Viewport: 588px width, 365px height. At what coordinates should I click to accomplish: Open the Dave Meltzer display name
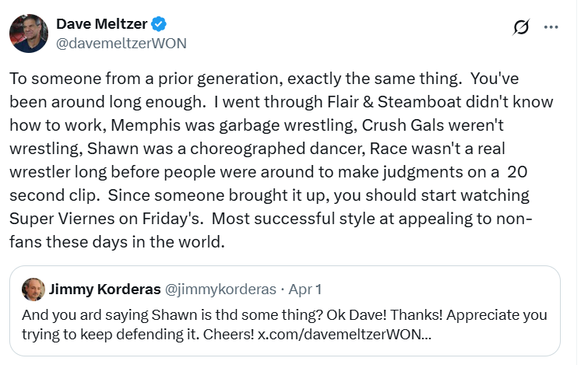click(101, 24)
